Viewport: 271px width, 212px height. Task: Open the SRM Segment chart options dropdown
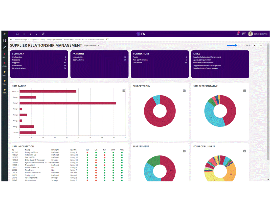(x=184, y=151)
